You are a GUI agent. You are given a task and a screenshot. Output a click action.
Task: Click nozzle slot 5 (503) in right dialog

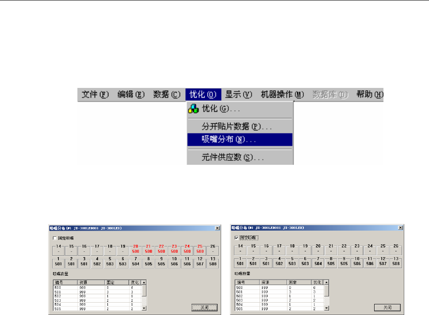pyautogui.click(x=292, y=262)
